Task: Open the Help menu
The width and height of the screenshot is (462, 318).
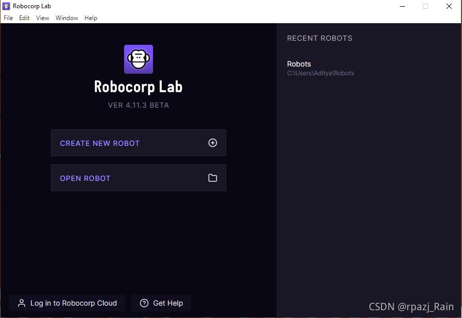Action: click(91, 18)
